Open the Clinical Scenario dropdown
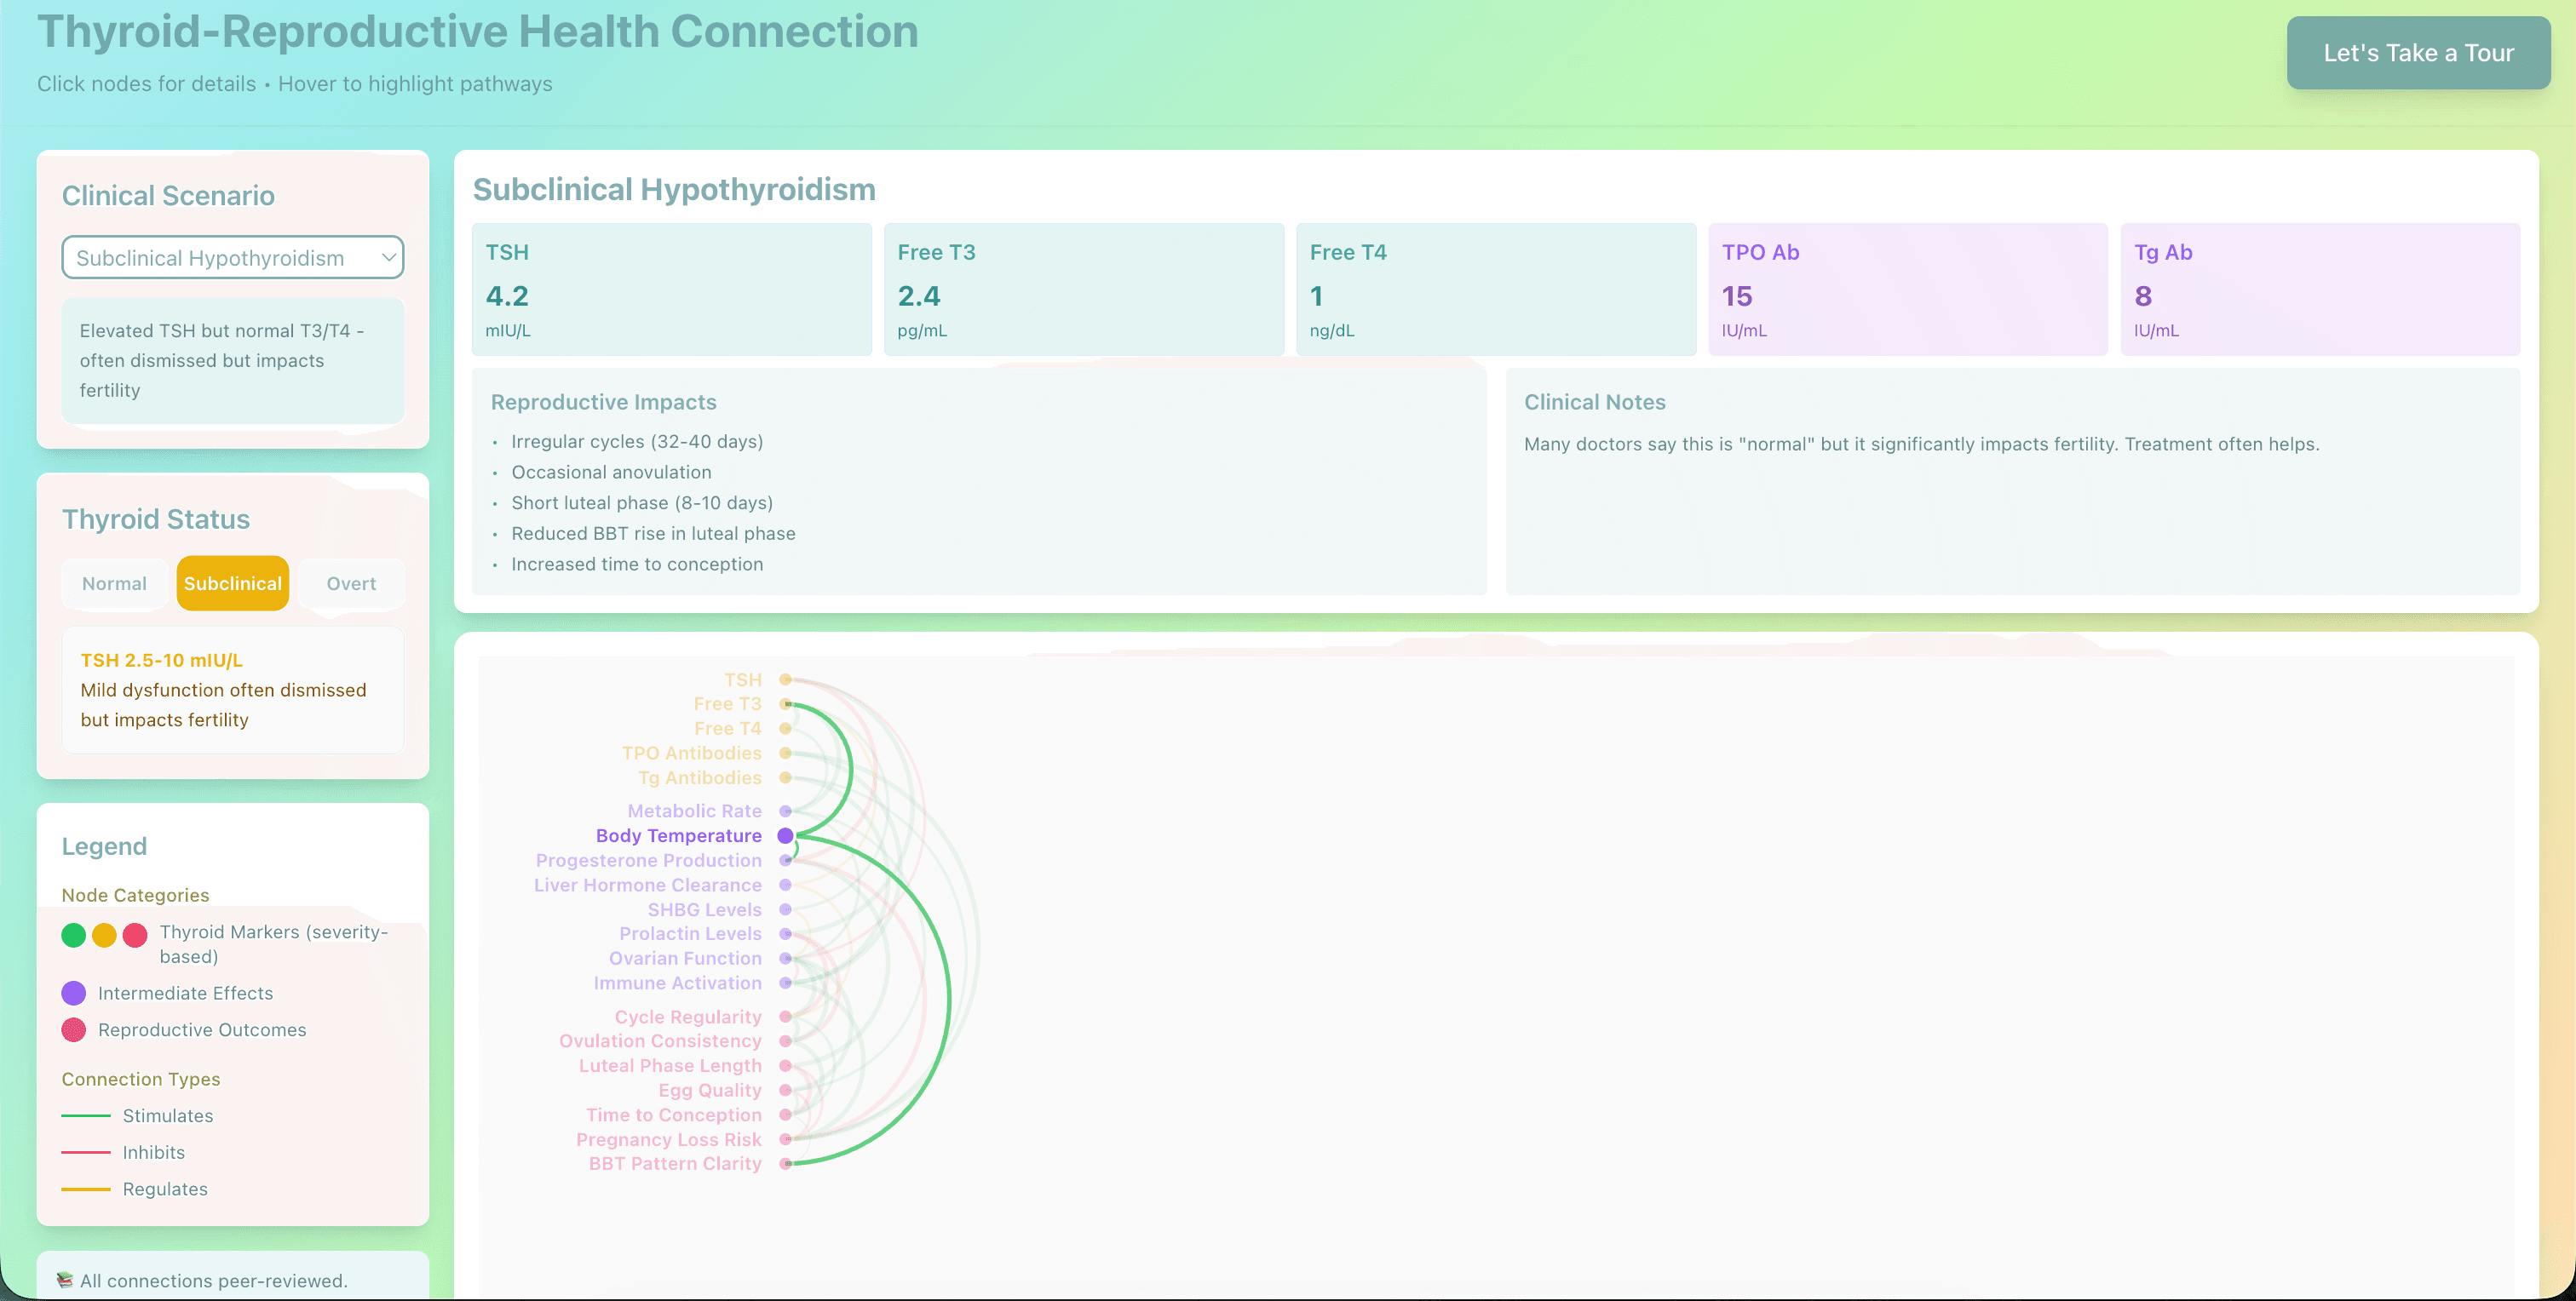The width and height of the screenshot is (2576, 1301). click(232, 257)
